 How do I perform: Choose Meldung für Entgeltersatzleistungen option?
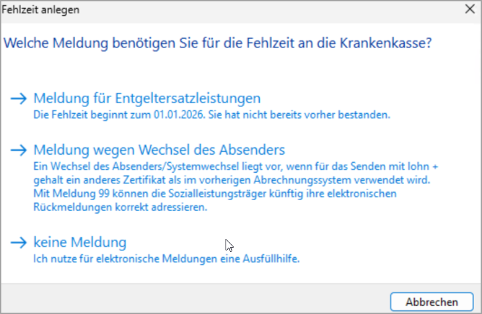click(146, 99)
